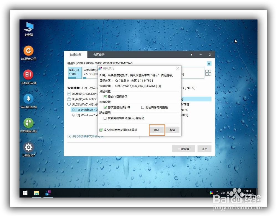Open File Explorer from taskbar
The width and height of the screenshot is (277, 217).
[37, 193]
